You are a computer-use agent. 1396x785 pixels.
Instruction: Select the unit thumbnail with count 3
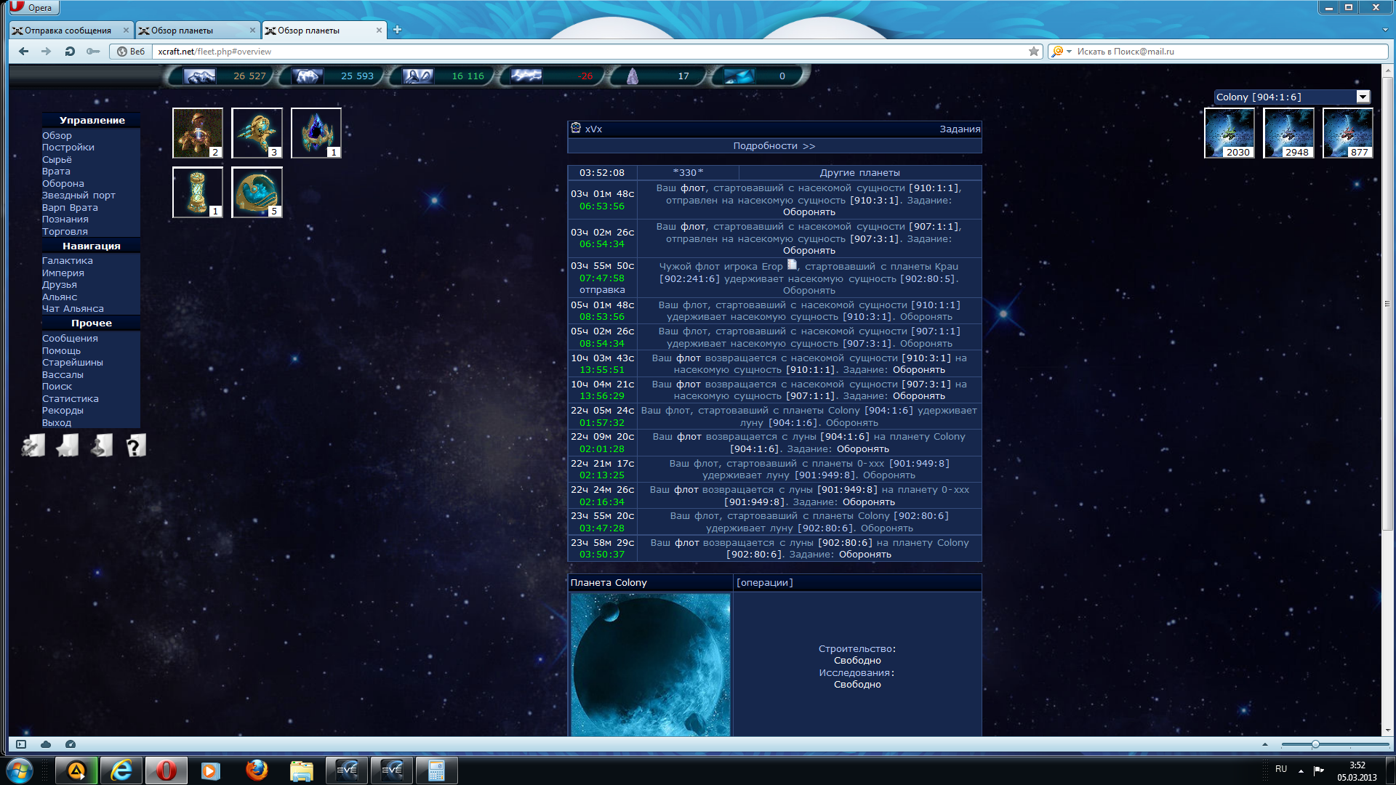[x=257, y=133]
